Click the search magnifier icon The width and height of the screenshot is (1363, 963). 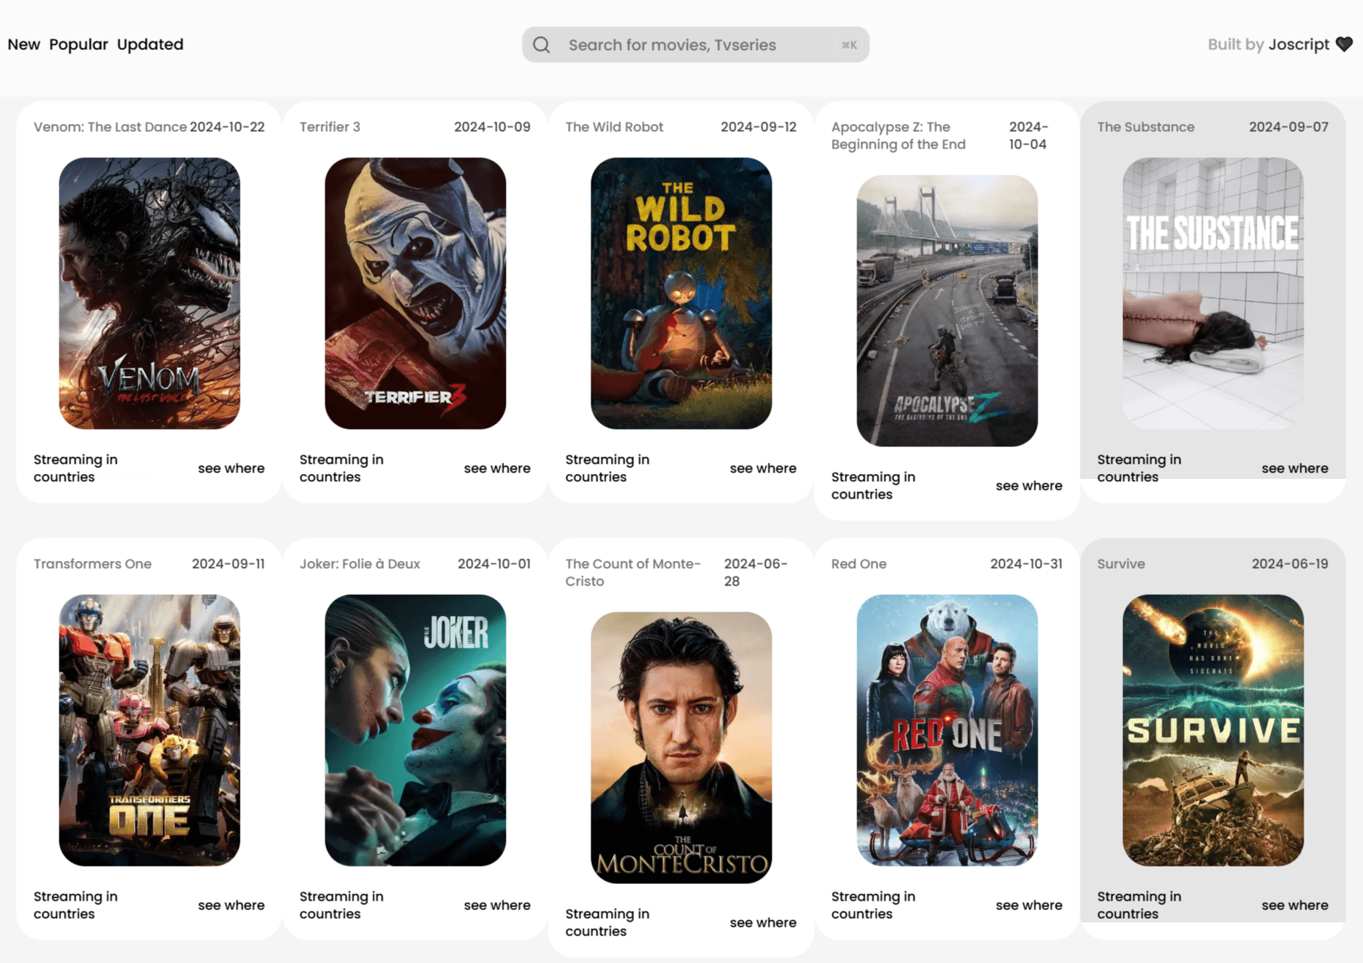[x=541, y=45]
